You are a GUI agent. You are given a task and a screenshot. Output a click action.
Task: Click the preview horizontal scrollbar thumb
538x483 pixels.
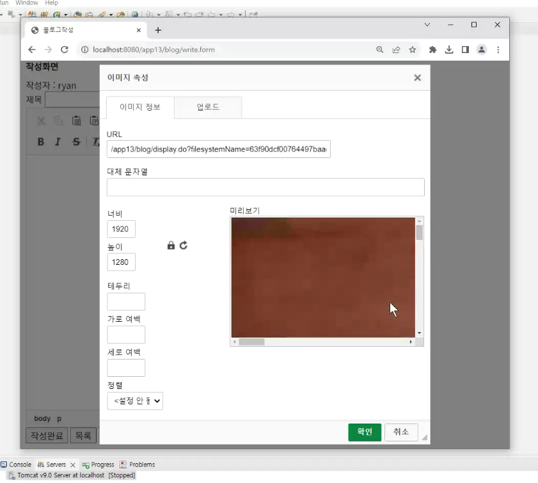click(x=252, y=342)
